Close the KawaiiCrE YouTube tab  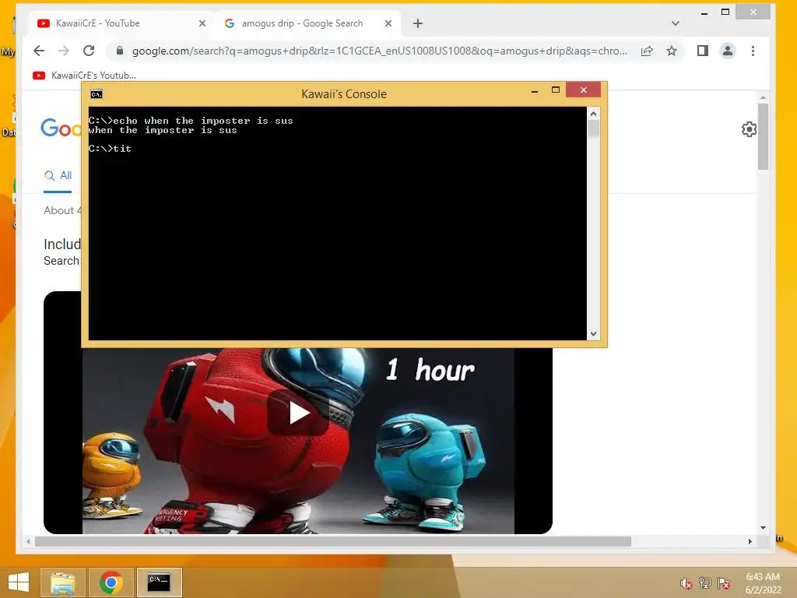pos(202,23)
